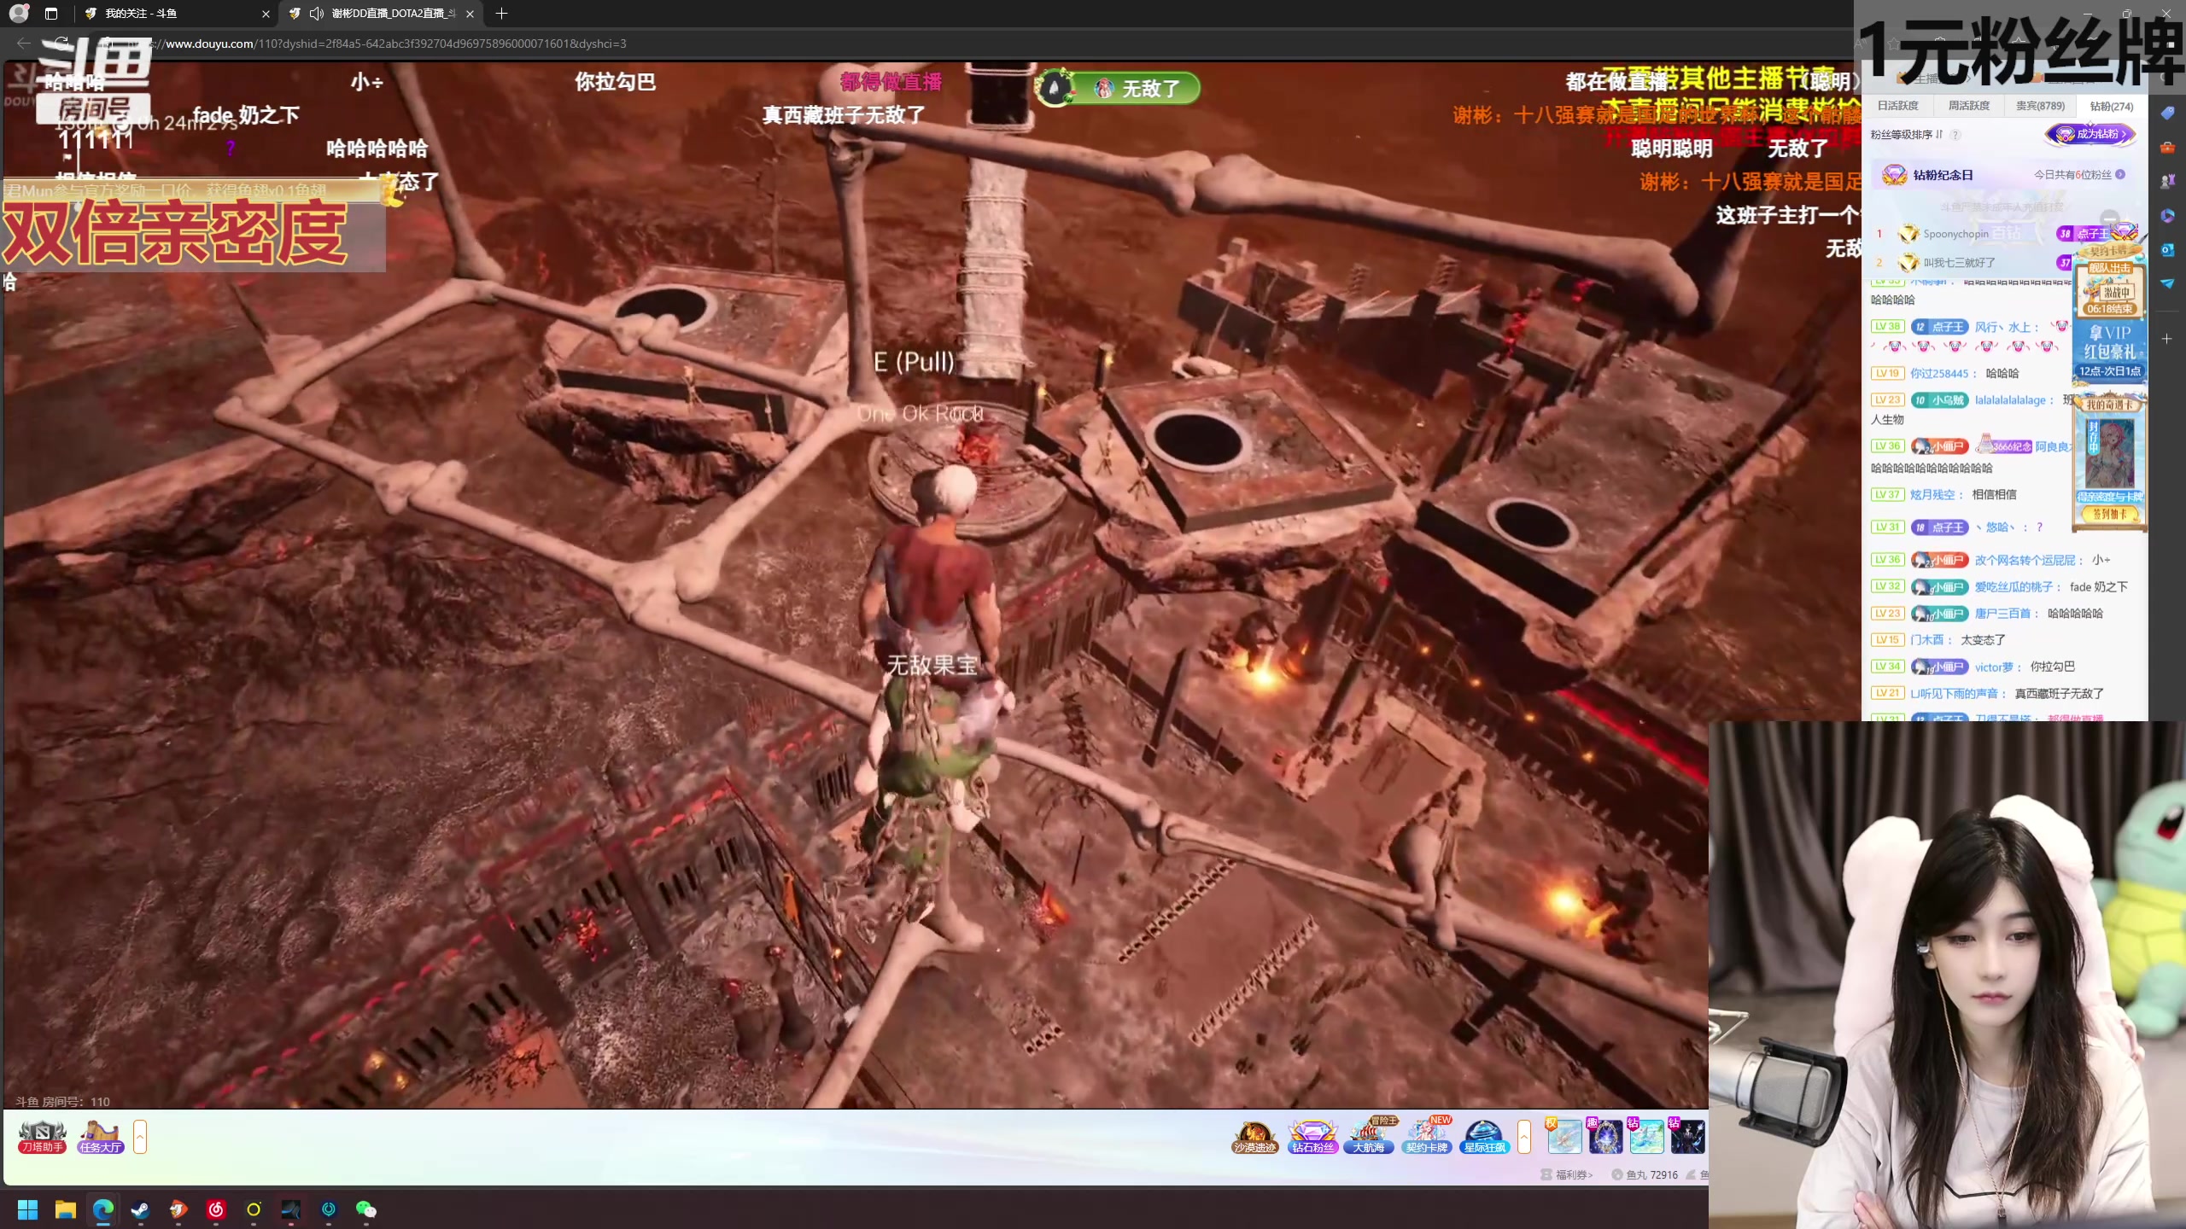Open the 任务大厅 task hall icon
2186x1229 pixels.
[x=100, y=1136]
